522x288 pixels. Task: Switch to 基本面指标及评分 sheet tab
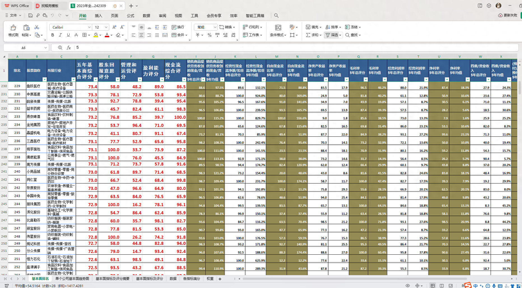(x=149, y=279)
